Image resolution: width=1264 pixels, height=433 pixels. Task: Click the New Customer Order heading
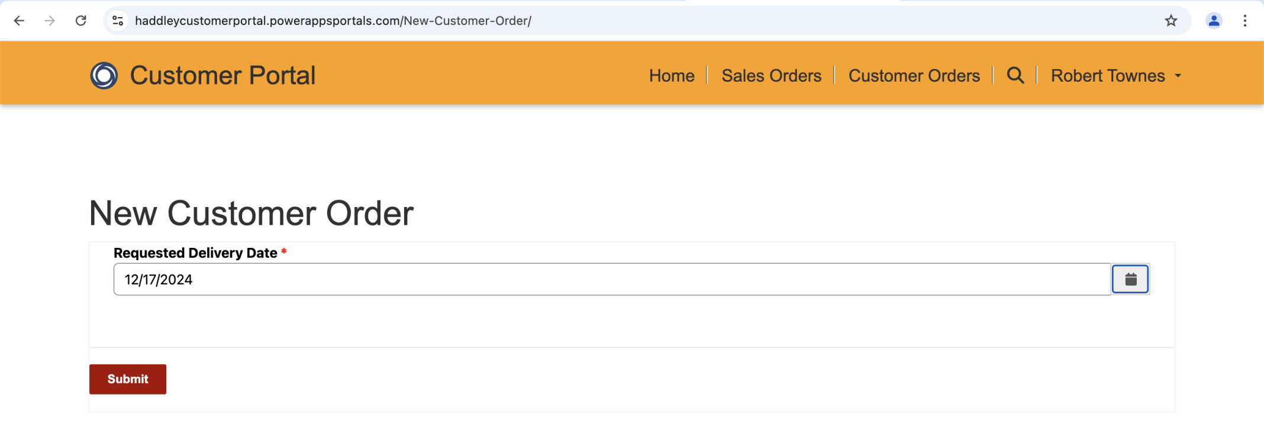click(x=251, y=213)
